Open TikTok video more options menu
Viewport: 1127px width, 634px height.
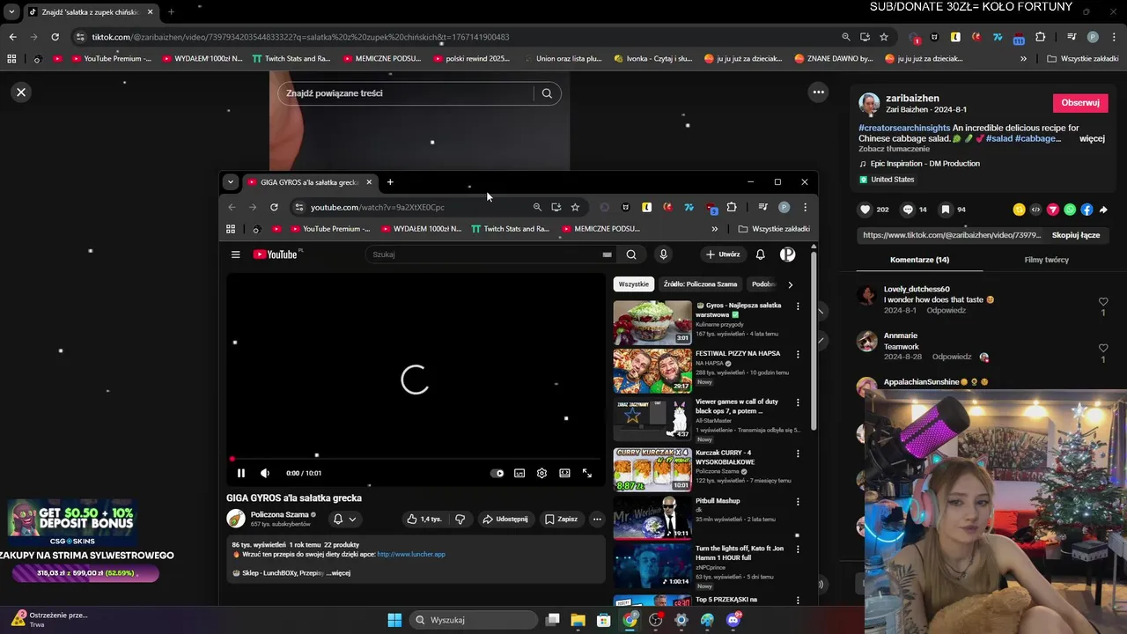(818, 92)
